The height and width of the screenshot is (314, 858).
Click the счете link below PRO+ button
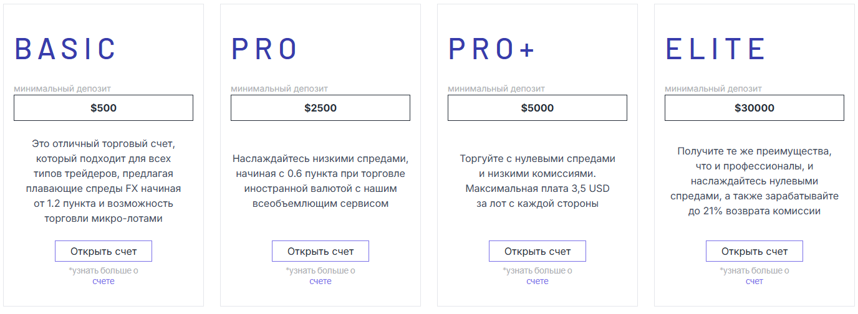[x=537, y=281]
